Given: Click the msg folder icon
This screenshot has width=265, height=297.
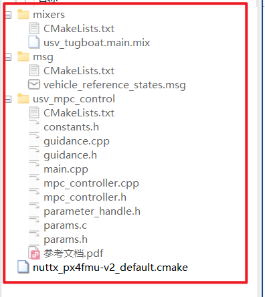Looking at the screenshot, I should (23, 57).
